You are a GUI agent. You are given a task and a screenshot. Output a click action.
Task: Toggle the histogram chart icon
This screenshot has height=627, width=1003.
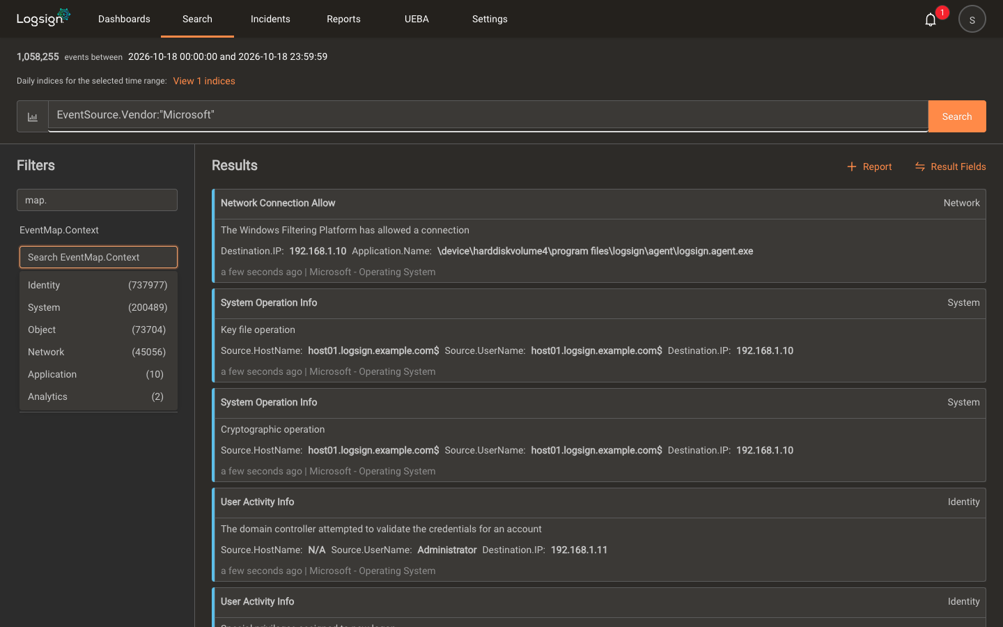(x=33, y=117)
